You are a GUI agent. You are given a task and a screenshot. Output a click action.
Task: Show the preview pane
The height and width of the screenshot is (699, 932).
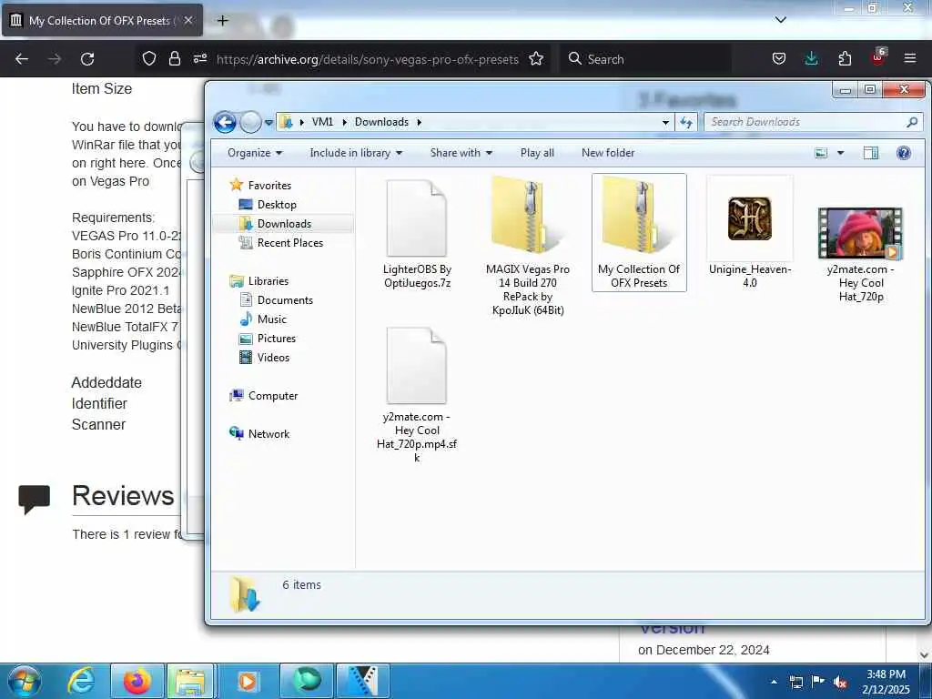[x=871, y=153]
